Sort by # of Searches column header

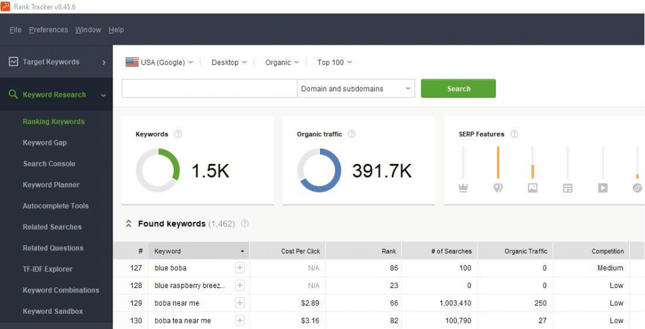coord(439,251)
